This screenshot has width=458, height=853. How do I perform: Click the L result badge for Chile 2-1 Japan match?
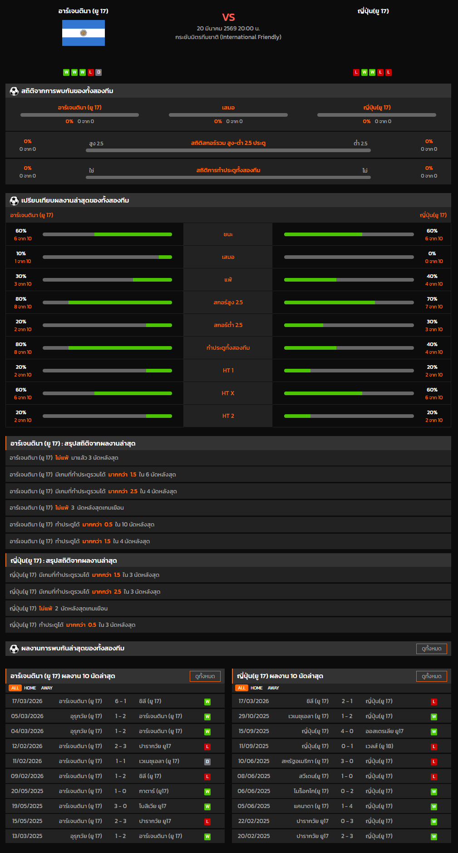434,702
